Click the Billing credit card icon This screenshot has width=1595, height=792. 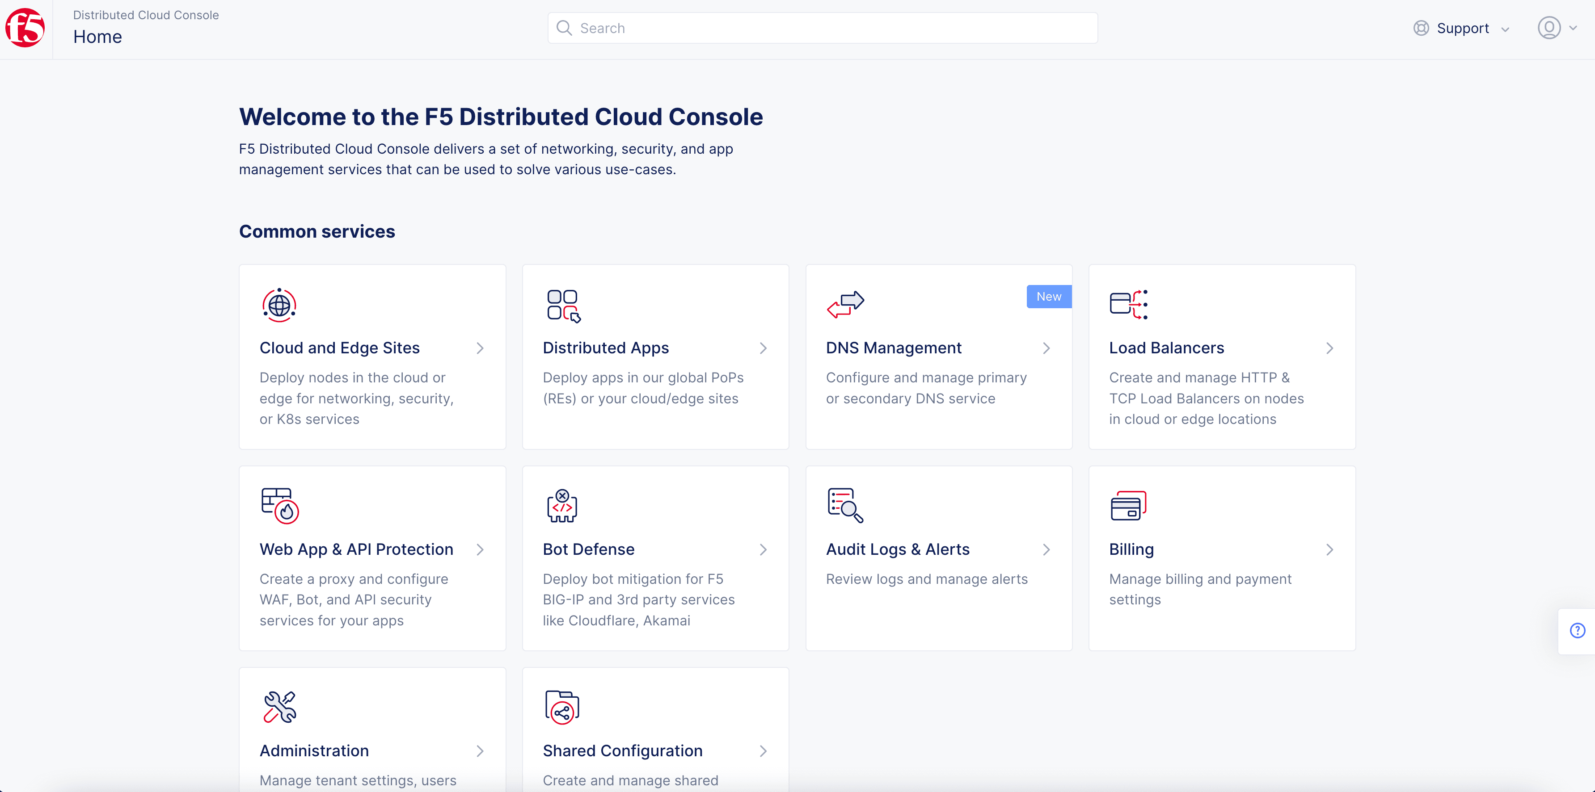(1128, 506)
